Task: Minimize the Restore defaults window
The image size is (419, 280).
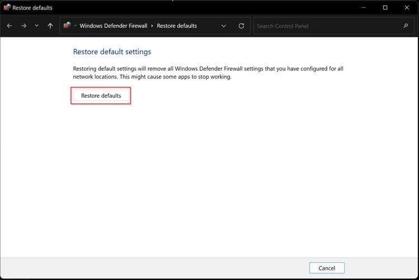Action: click(x=364, y=7)
